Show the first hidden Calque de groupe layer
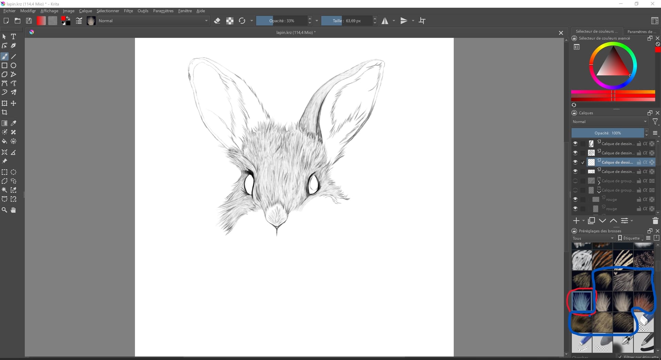 click(x=575, y=181)
